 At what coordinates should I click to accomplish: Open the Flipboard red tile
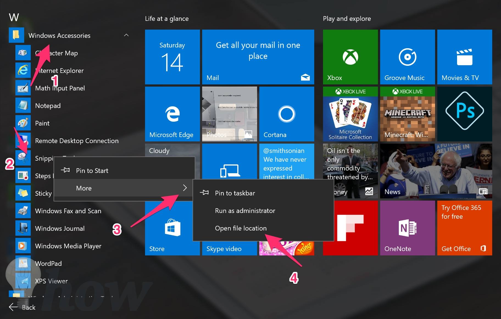pos(356,228)
